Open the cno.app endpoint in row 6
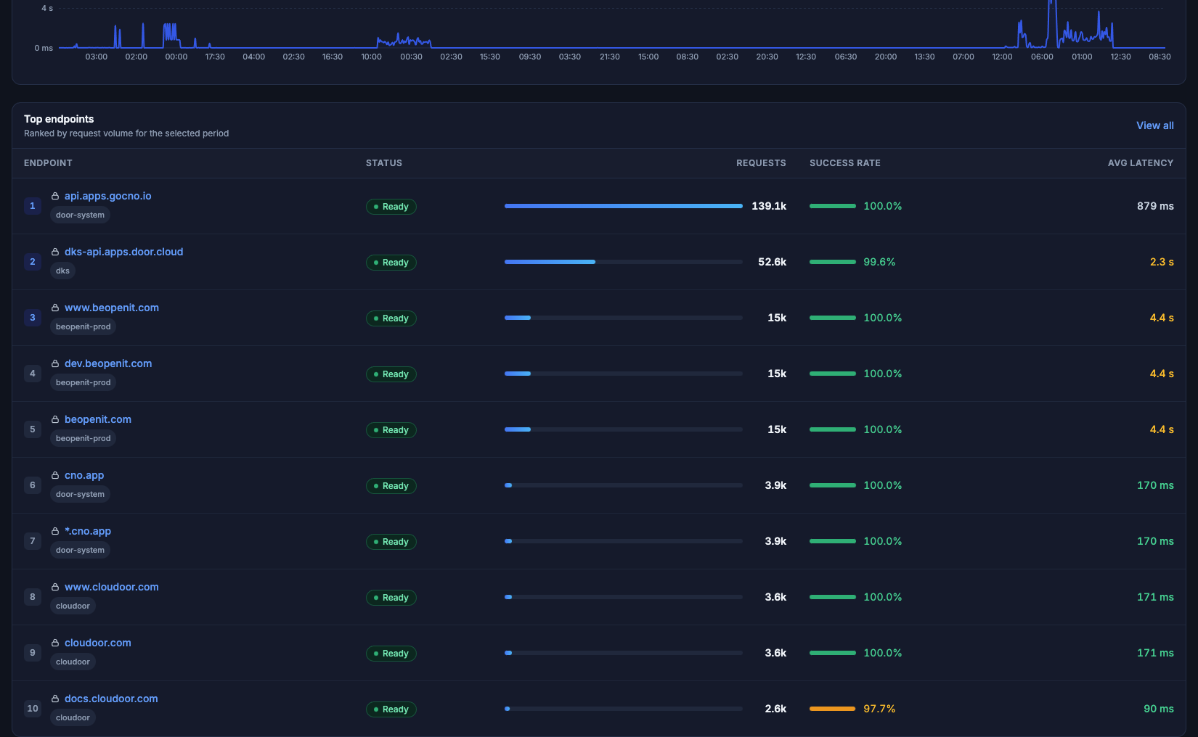Viewport: 1198px width, 737px height. [x=84, y=475]
